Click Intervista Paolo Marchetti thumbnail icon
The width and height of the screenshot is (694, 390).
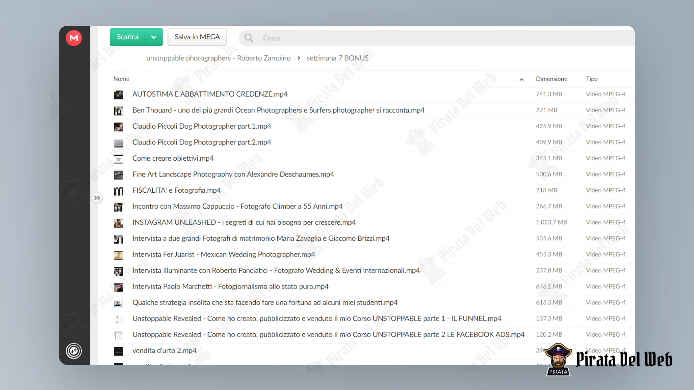pyautogui.click(x=118, y=287)
